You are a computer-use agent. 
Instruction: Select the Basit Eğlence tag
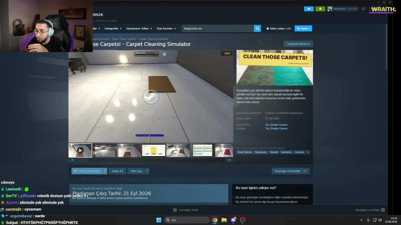coord(245,152)
